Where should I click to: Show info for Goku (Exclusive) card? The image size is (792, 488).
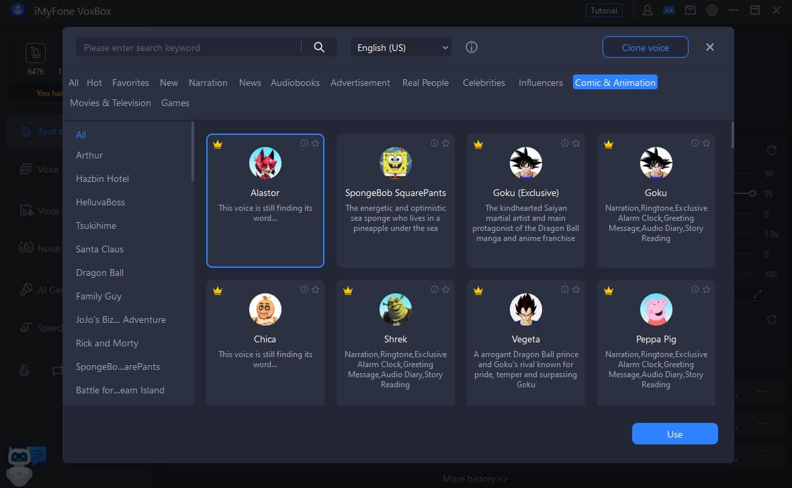565,144
